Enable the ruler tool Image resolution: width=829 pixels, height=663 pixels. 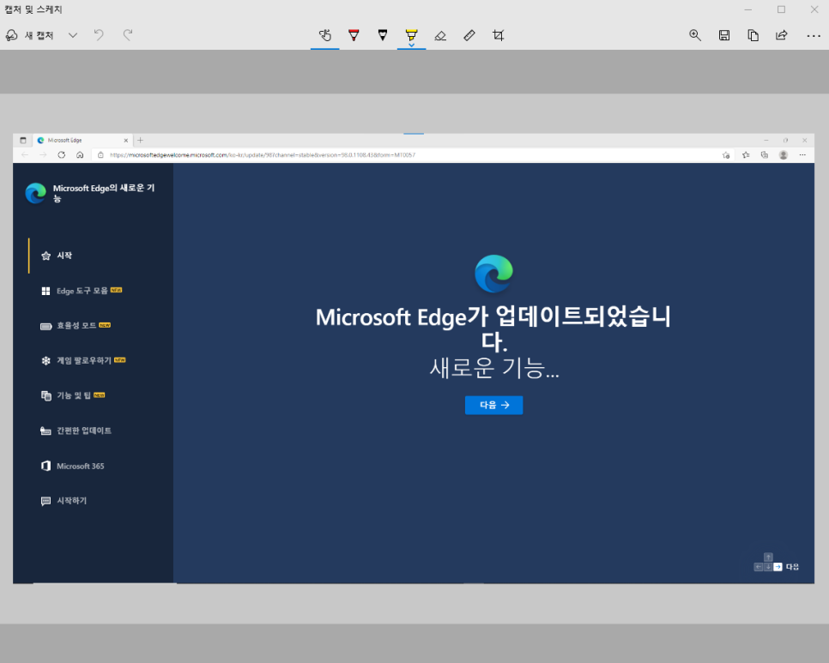469,35
